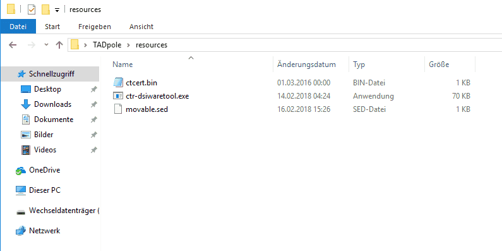
Task: Click the 70 KB size cell
Action: pos(462,96)
